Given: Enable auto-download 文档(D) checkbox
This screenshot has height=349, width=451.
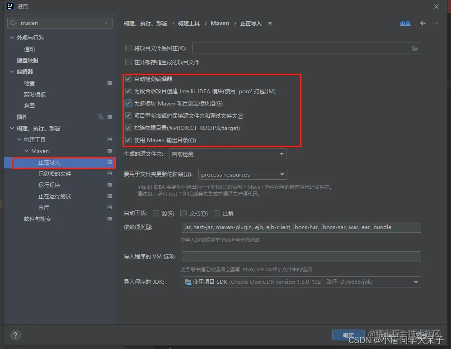Looking at the screenshot, I should coord(183,213).
